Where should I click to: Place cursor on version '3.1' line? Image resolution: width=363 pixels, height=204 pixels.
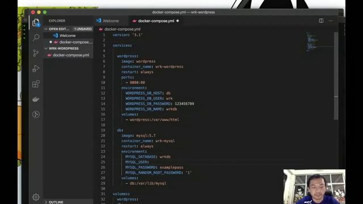tap(128, 35)
